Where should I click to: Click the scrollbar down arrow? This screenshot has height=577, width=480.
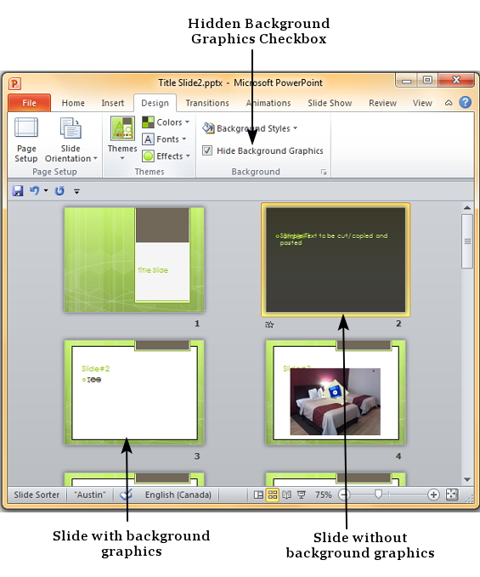tap(467, 479)
